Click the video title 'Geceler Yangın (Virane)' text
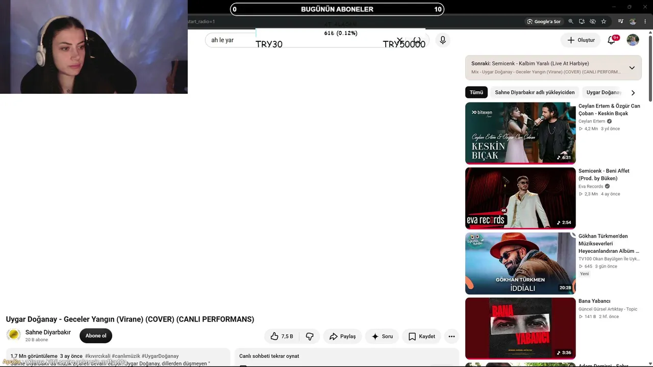The height and width of the screenshot is (367, 653). tap(103, 319)
